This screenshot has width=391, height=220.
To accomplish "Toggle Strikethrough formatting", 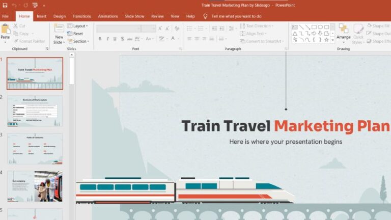I will (x=130, y=39).
